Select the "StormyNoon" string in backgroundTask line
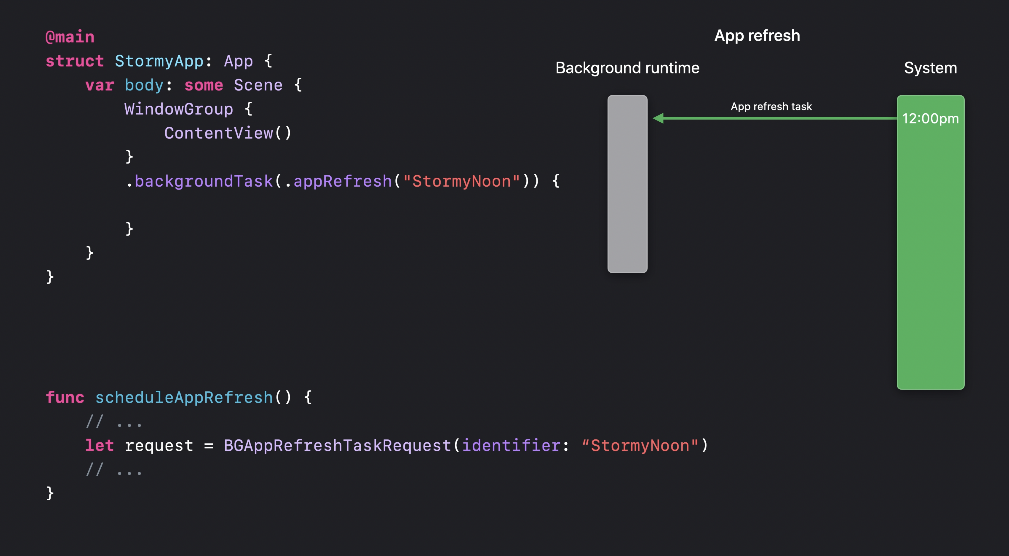 click(x=462, y=181)
